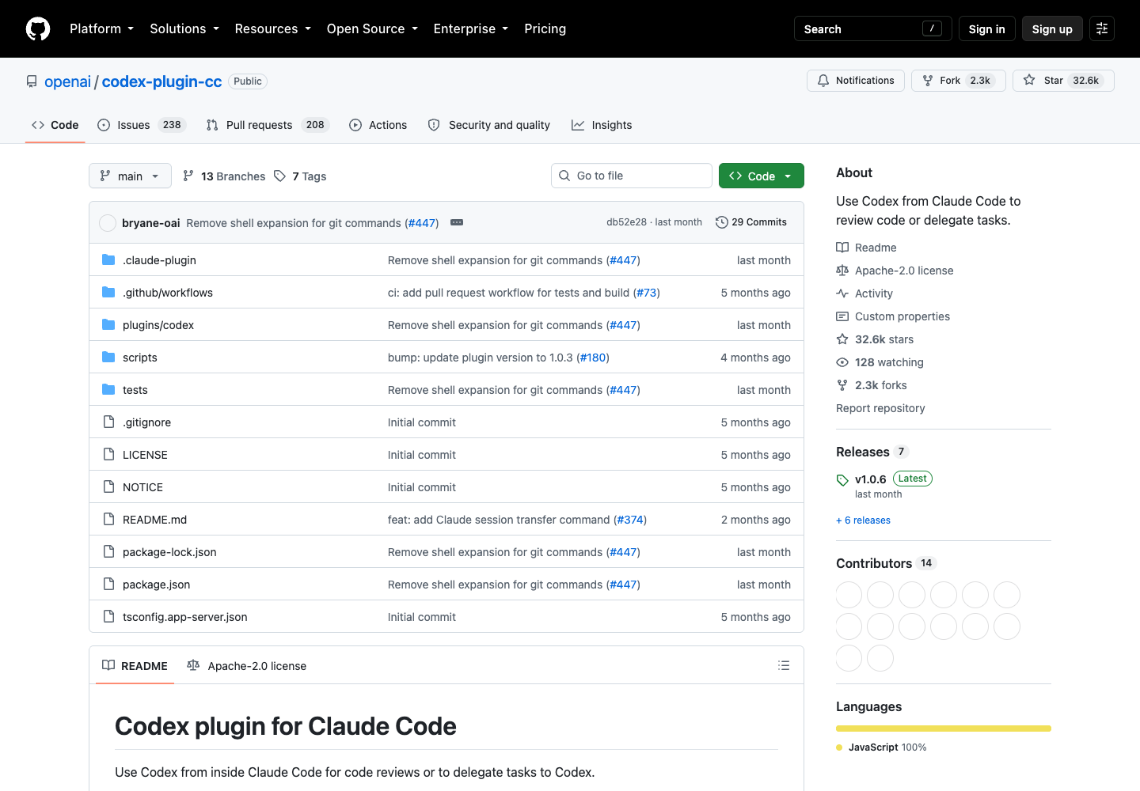
Task: View the 7 Tags link
Action: (x=301, y=176)
